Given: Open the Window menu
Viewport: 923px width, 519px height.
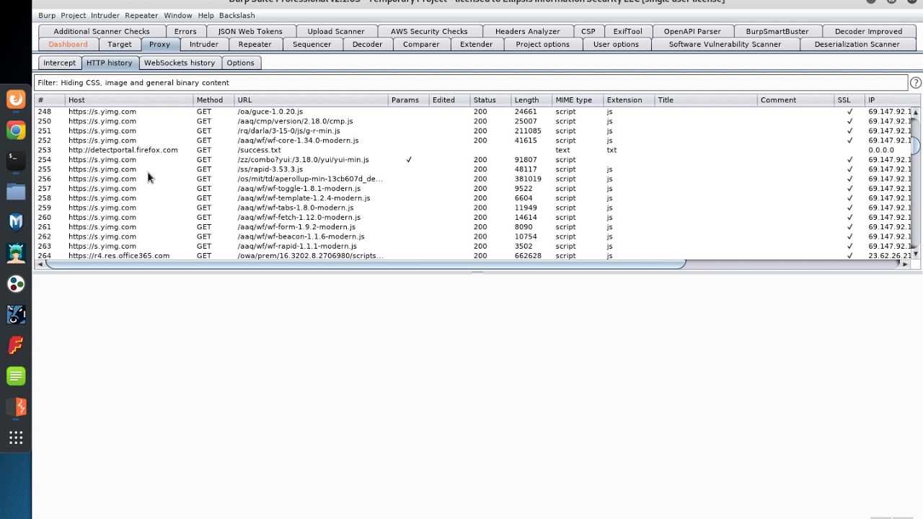Looking at the screenshot, I should [x=178, y=15].
